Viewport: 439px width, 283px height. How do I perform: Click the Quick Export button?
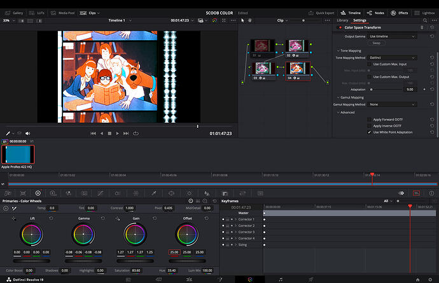pyautogui.click(x=322, y=13)
